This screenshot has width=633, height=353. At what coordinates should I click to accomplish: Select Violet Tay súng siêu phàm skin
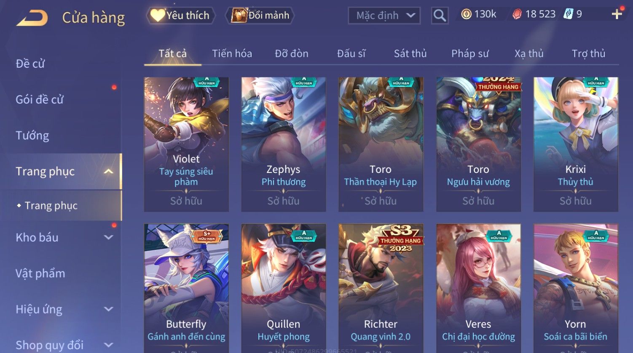coord(186,144)
